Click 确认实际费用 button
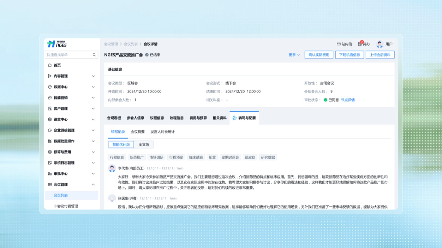The height and width of the screenshot is (248, 442). pos(319,55)
